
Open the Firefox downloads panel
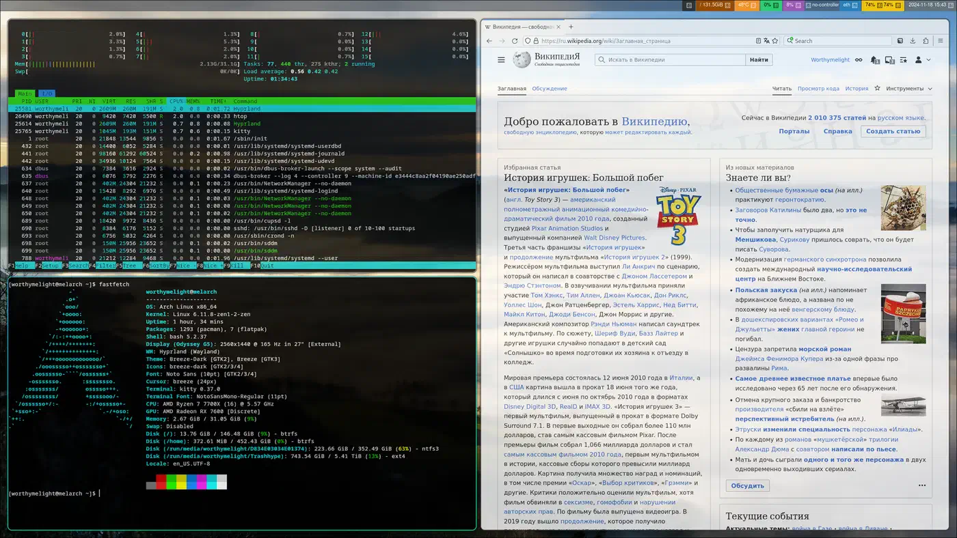tap(913, 41)
